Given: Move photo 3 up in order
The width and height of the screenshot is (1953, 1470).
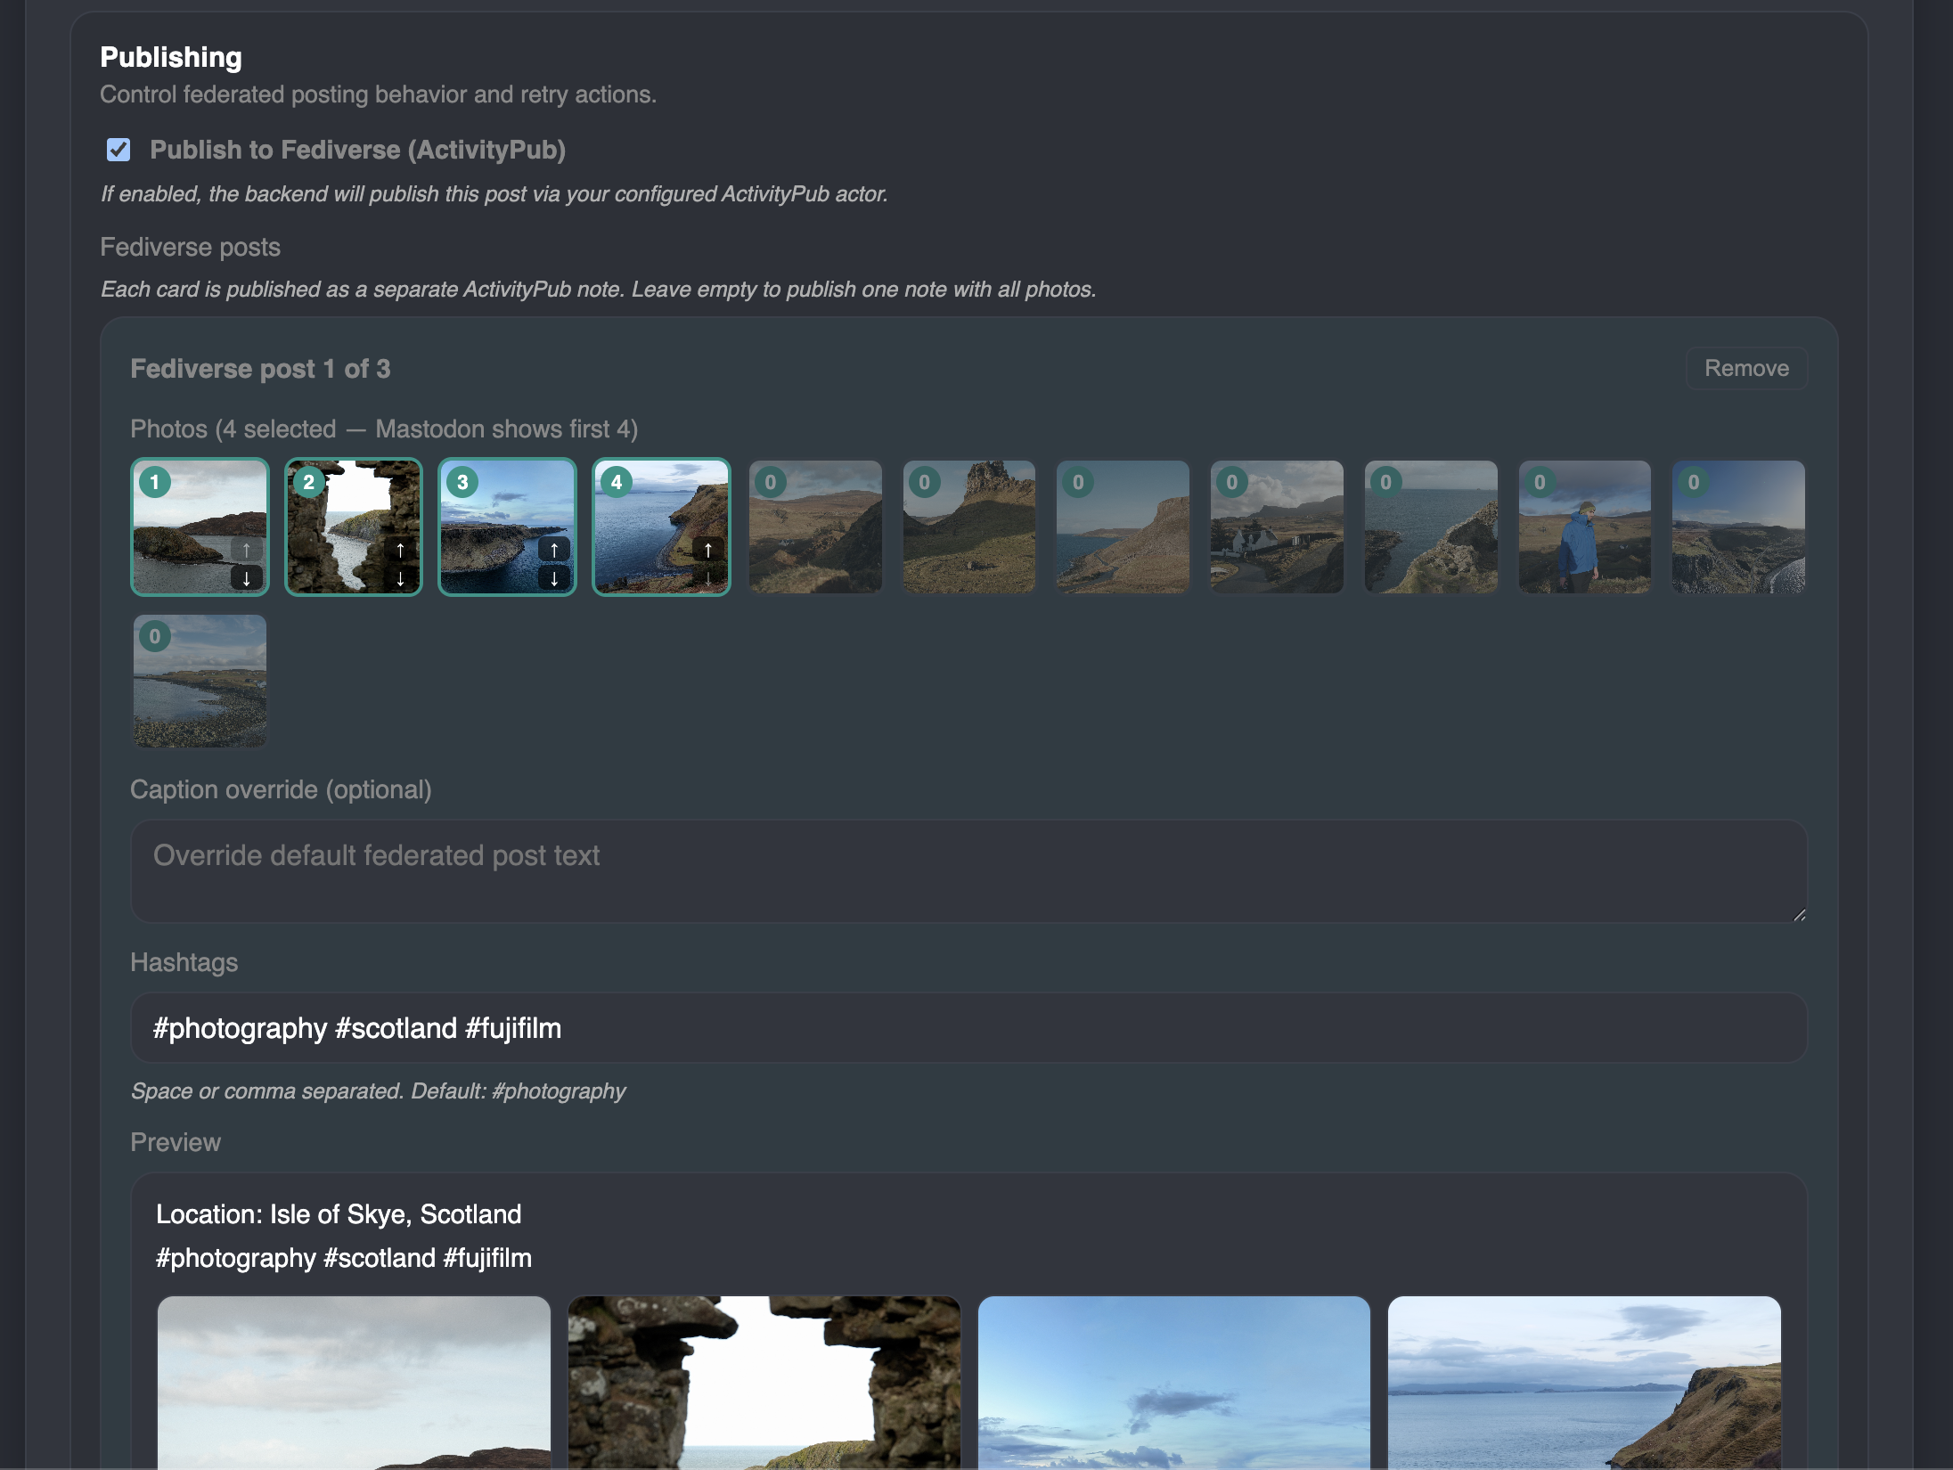Looking at the screenshot, I should click(554, 550).
